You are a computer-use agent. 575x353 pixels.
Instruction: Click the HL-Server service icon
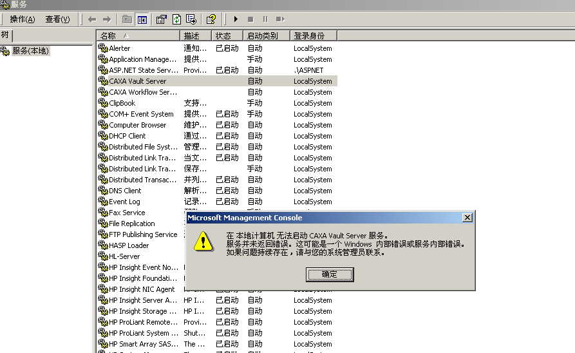(103, 256)
